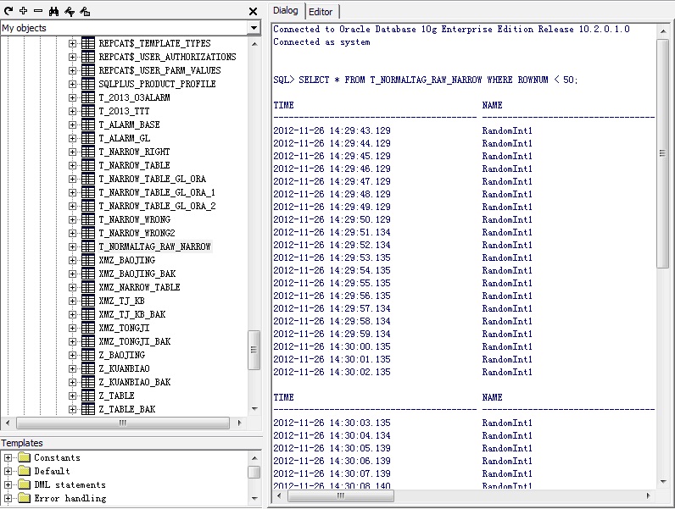Screen dimensions: 675x509
Task: Click the Dialog output horizontal scrollbar thumb
Action: point(341,496)
